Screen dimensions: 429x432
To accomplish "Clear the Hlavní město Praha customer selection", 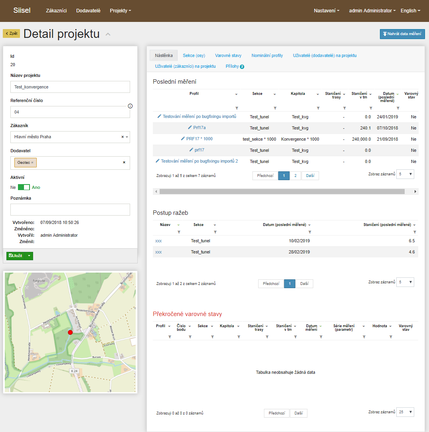I will click(x=123, y=137).
